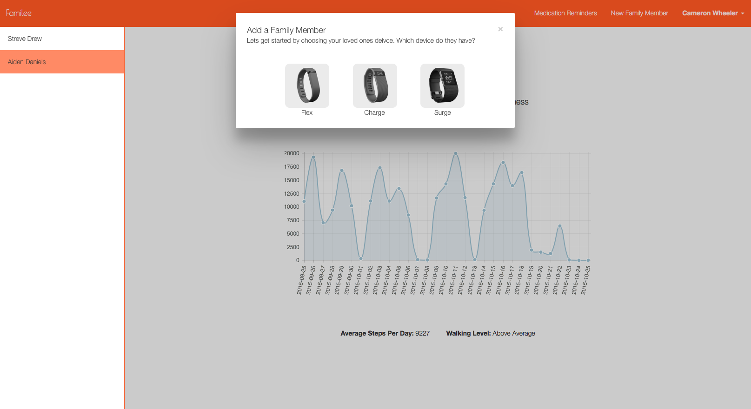The image size is (751, 409).
Task: Click the 2015-09-25 x-axis date label
Action: (x=302, y=280)
